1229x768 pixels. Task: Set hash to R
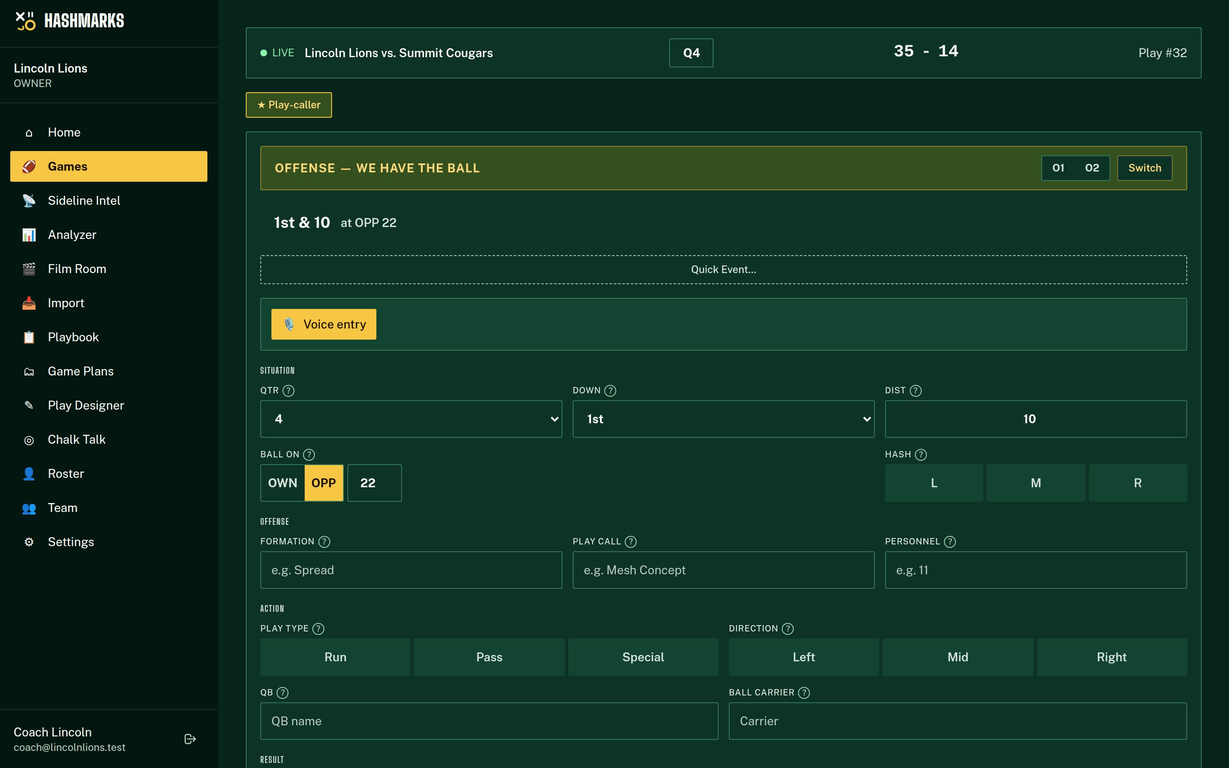click(1138, 483)
